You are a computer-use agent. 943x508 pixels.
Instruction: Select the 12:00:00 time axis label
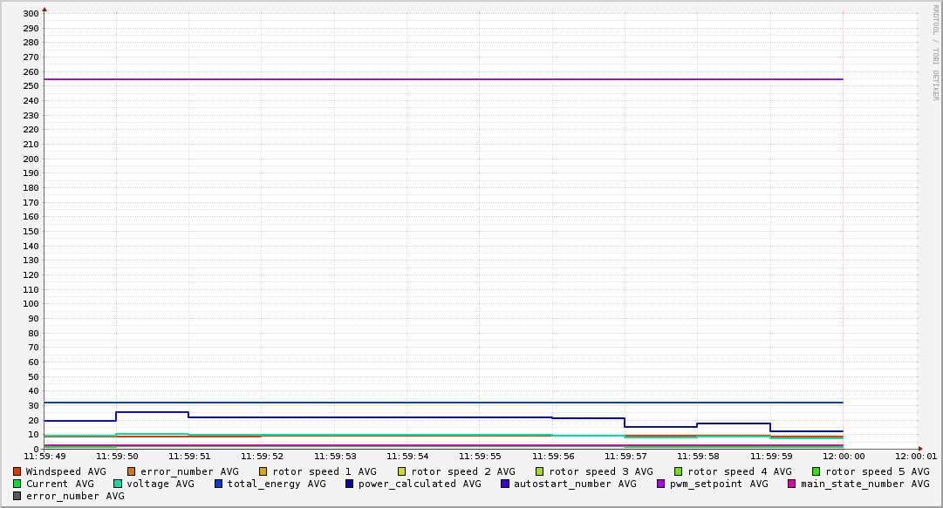point(842,456)
